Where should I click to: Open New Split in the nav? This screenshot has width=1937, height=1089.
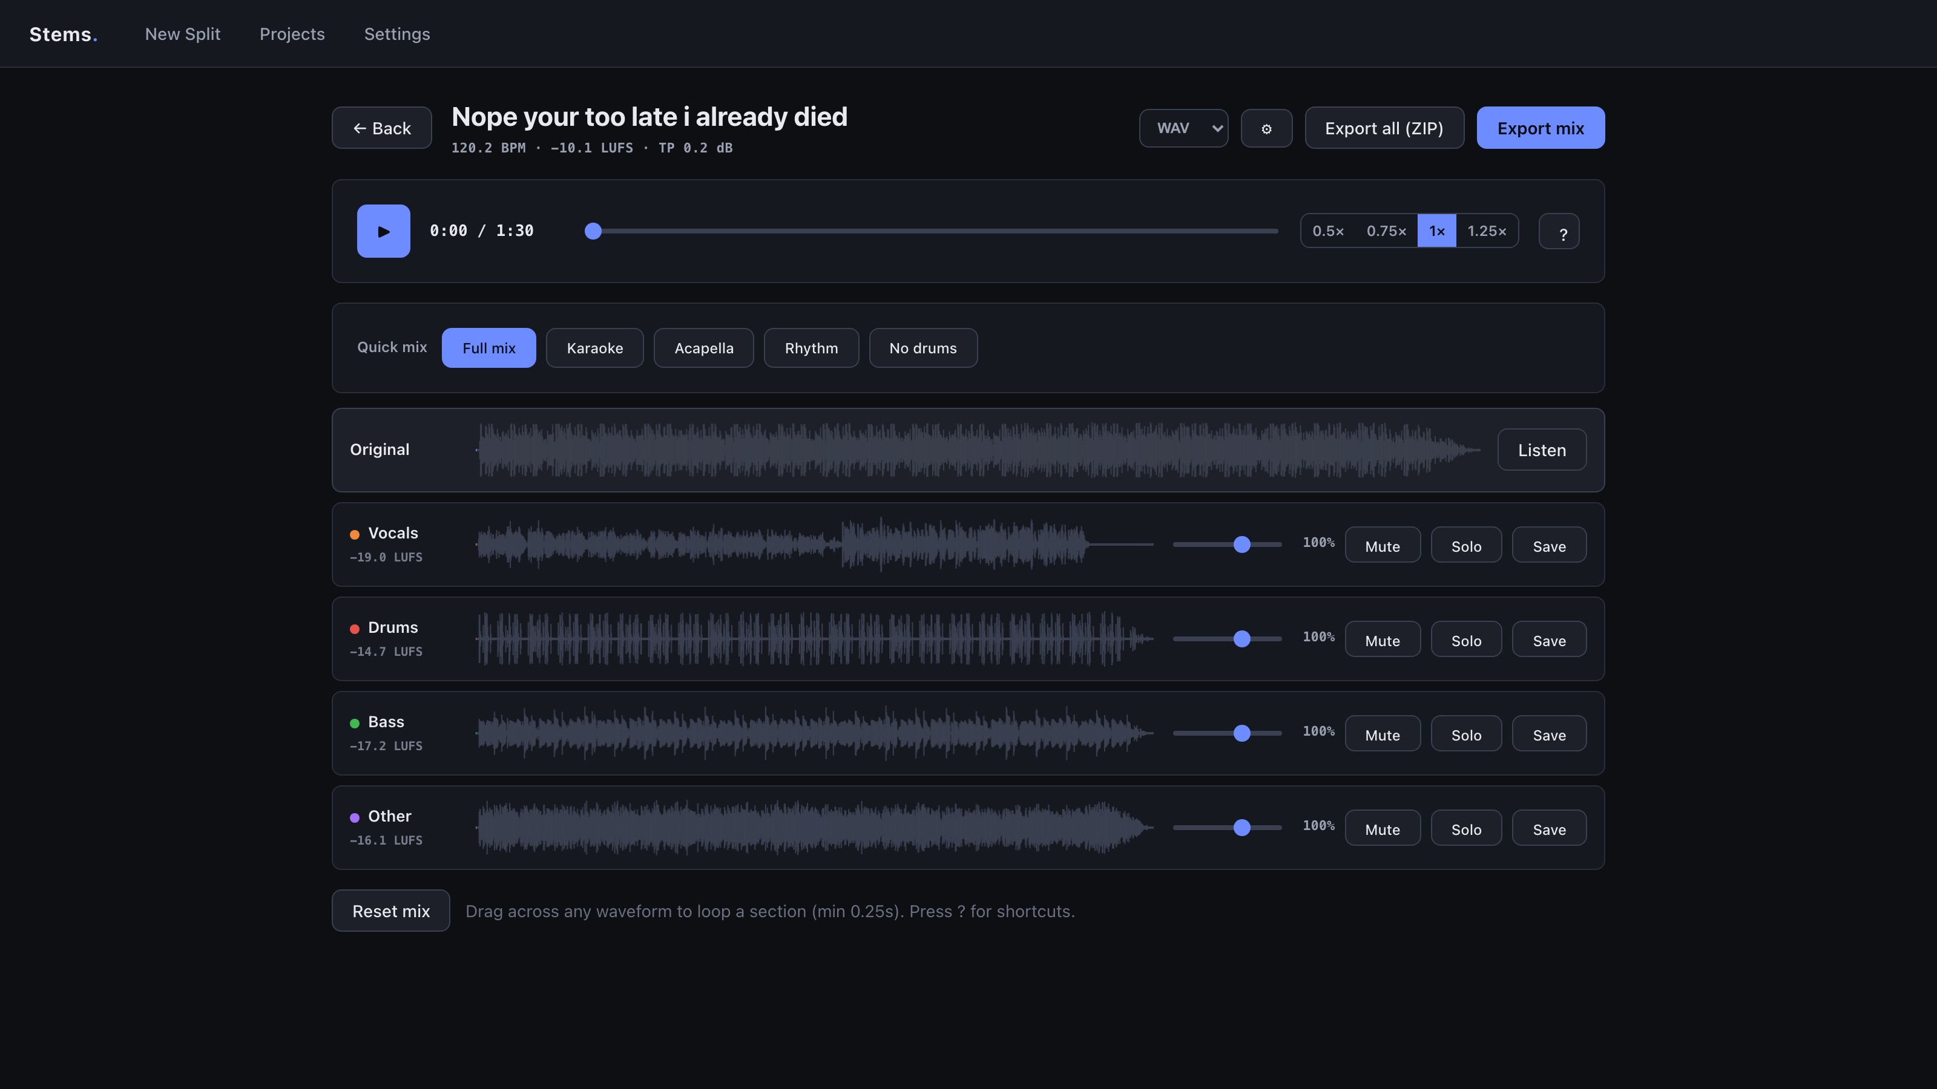[183, 34]
